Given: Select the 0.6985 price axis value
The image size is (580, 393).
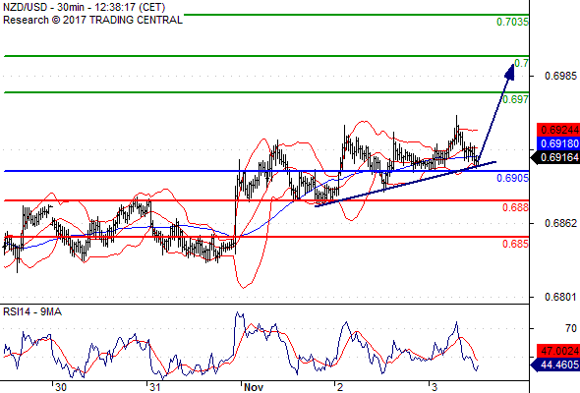Looking at the screenshot, I should tap(560, 77).
